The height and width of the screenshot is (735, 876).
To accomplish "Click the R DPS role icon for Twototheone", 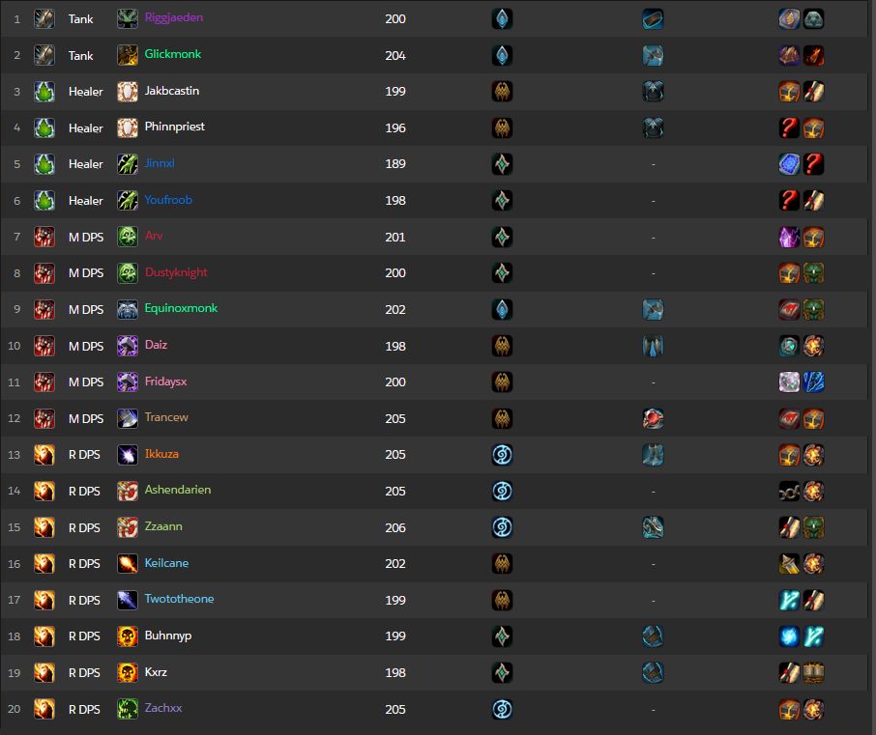I will [44, 600].
